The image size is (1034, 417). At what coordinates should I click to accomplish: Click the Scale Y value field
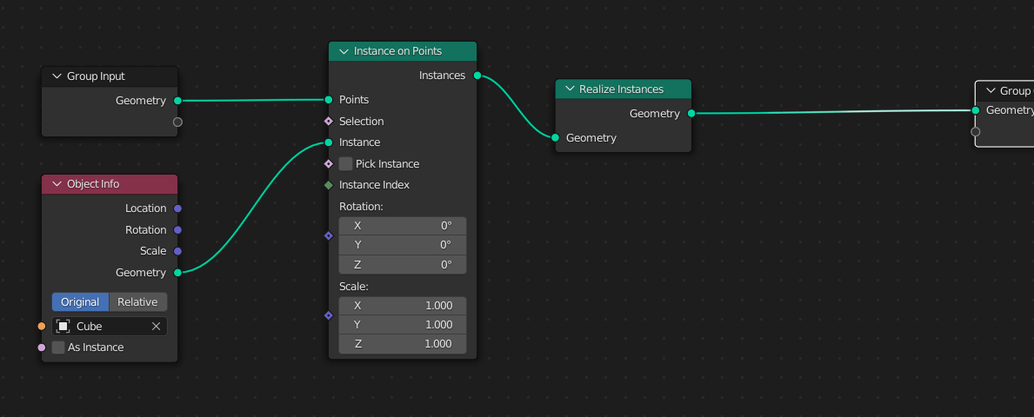click(403, 325)
